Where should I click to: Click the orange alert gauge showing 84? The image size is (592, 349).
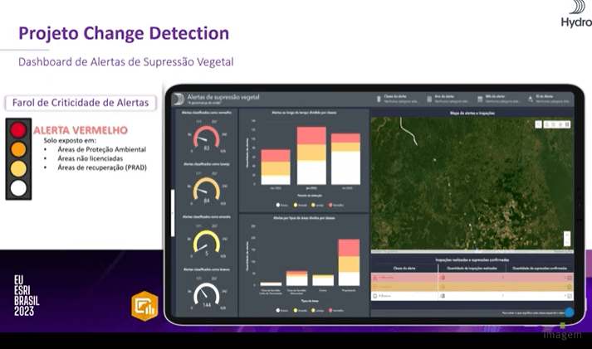coord(205,191)
